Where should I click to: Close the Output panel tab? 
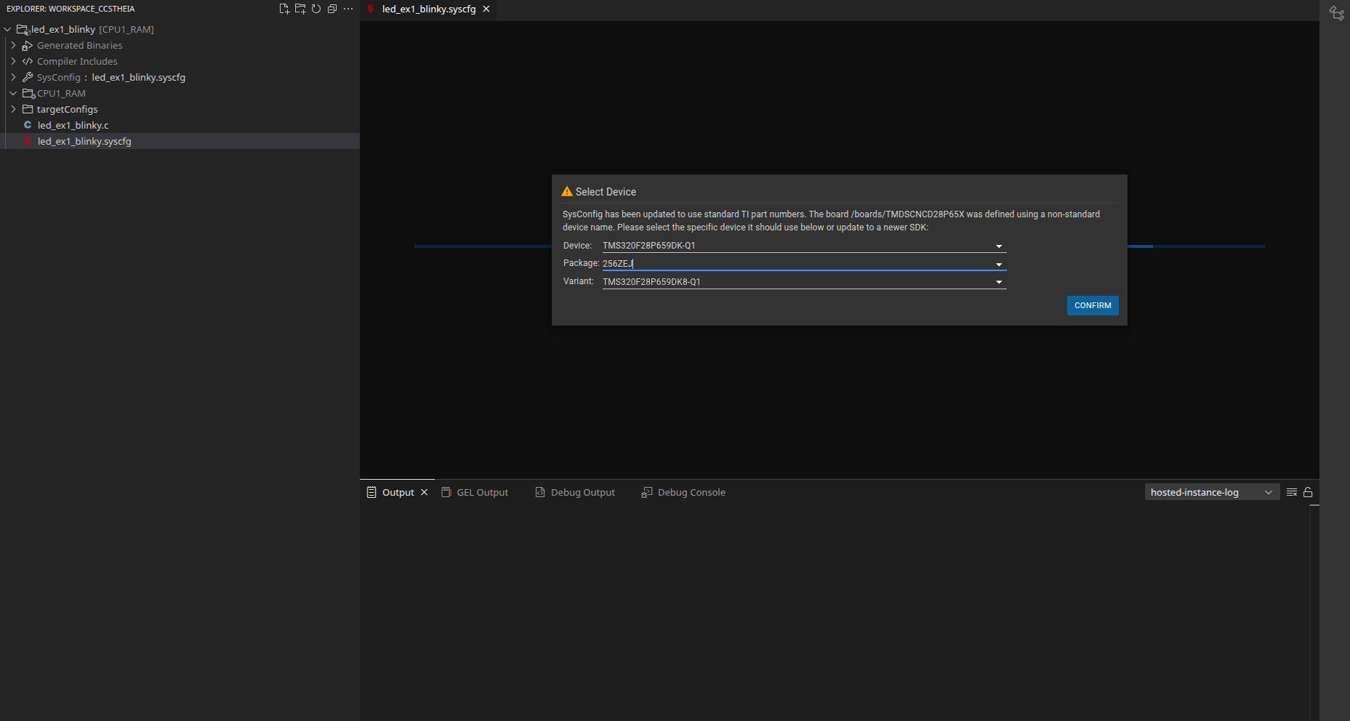425,492
